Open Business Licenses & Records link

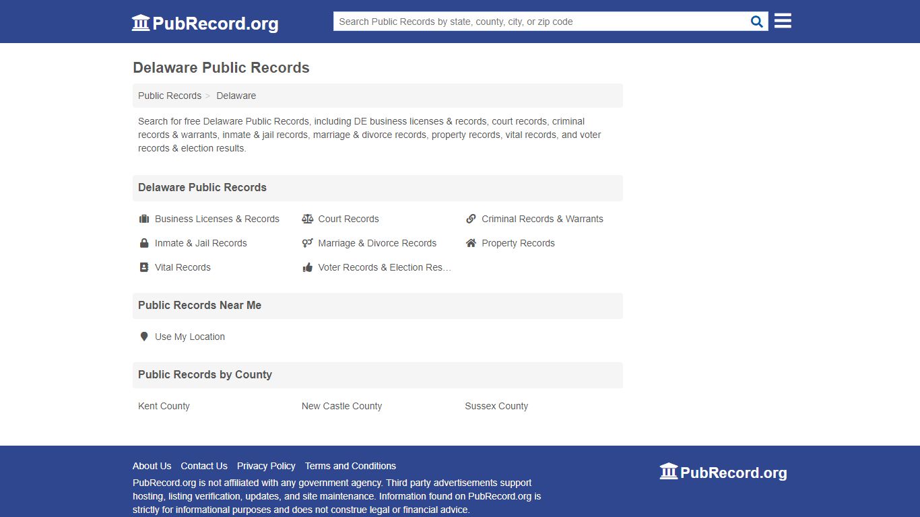217,219
